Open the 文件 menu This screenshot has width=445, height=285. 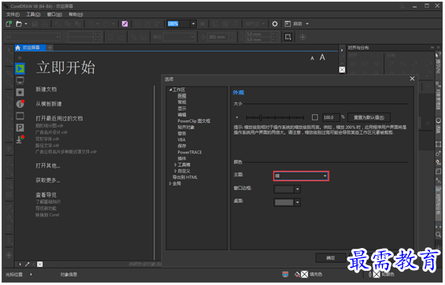click(13, 14)
